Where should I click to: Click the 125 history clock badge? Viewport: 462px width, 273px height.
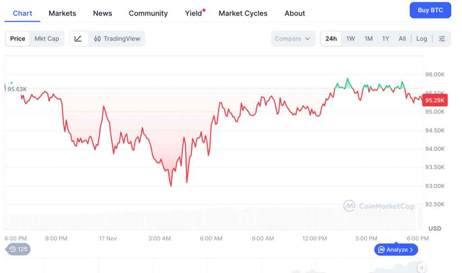(18, 249)
